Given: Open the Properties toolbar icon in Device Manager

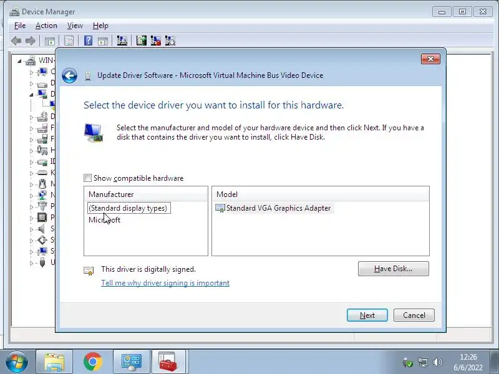Looking at the screenshot, I should click(x=69, y=41).
